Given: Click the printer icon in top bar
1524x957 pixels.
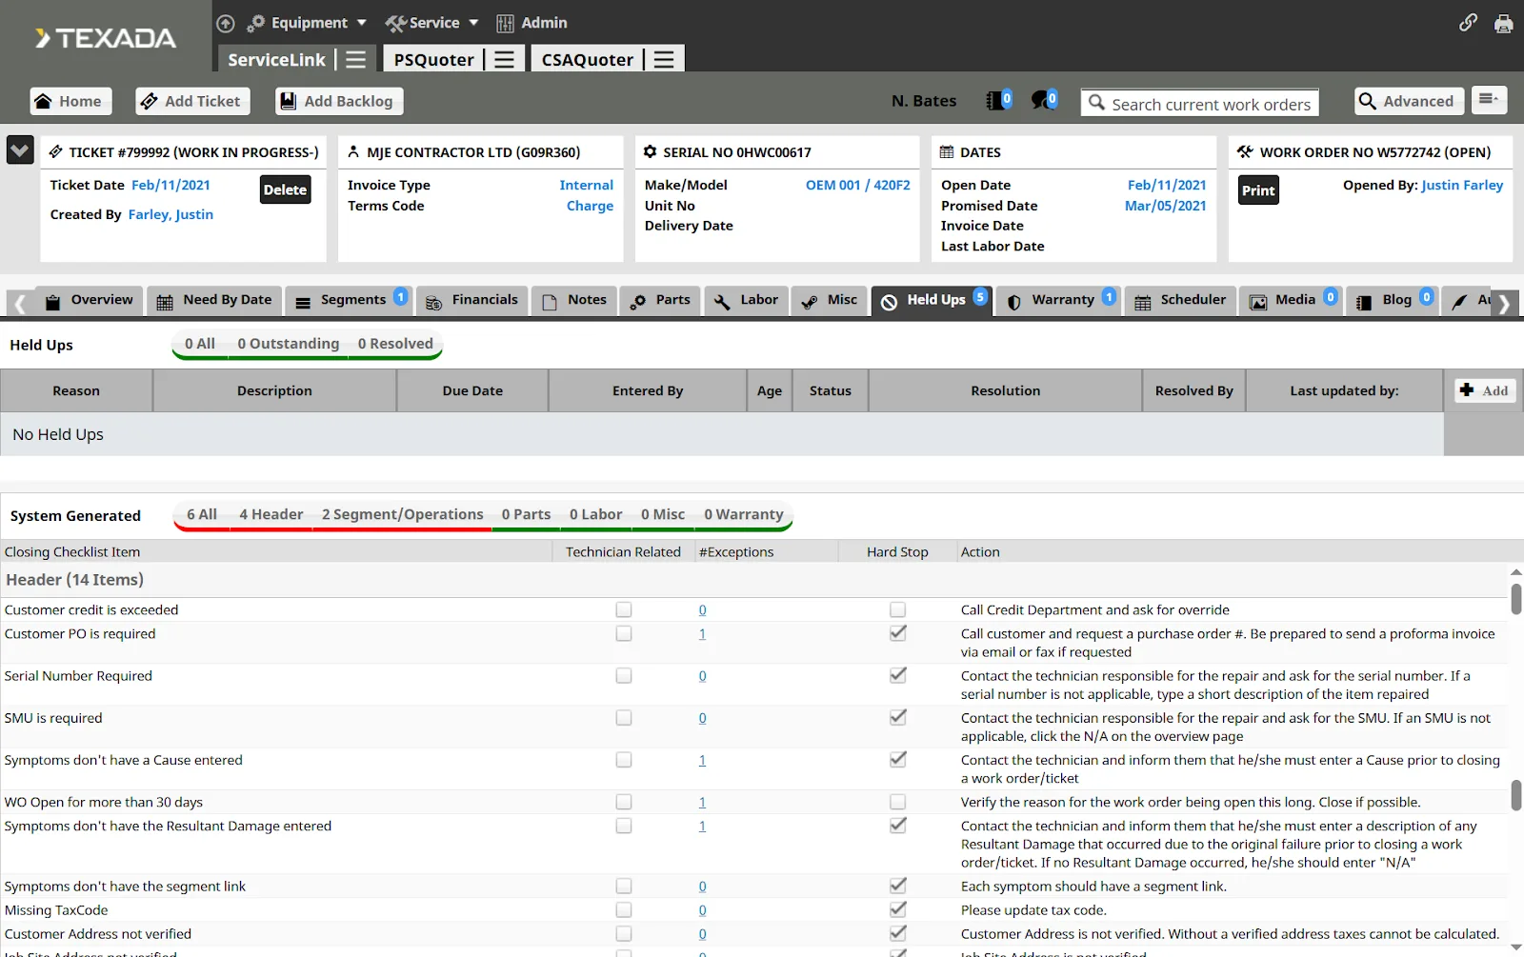Looking at the screenshot, I should [x=1503, y=24].
